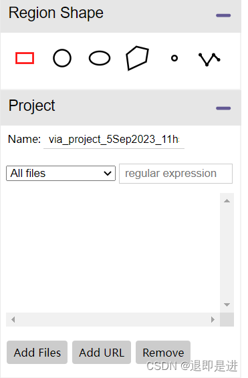Select the point region shape
The image size is (248, 378).
coord(174,58)
